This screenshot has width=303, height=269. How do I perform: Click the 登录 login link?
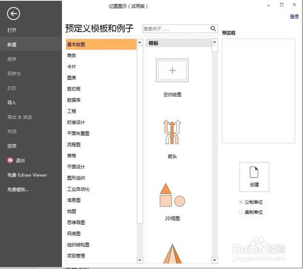tap(295, 16)
